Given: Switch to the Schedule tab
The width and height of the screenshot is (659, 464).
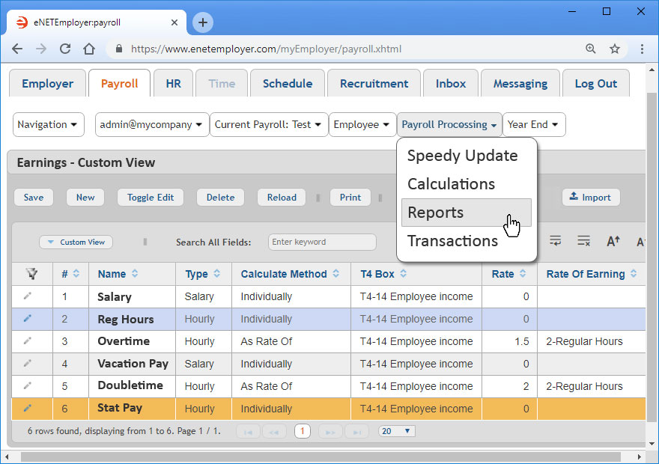Looking at the screenshot, I should [x=288, y=83].
